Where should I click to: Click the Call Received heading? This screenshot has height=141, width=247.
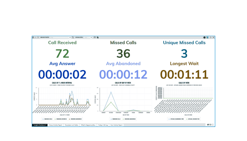62,43
